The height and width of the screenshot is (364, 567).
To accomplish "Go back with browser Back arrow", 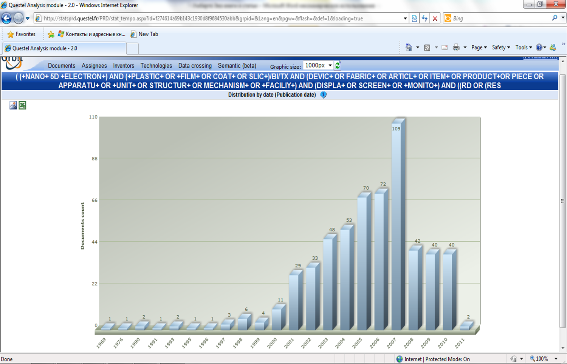I will pos(6,18).
